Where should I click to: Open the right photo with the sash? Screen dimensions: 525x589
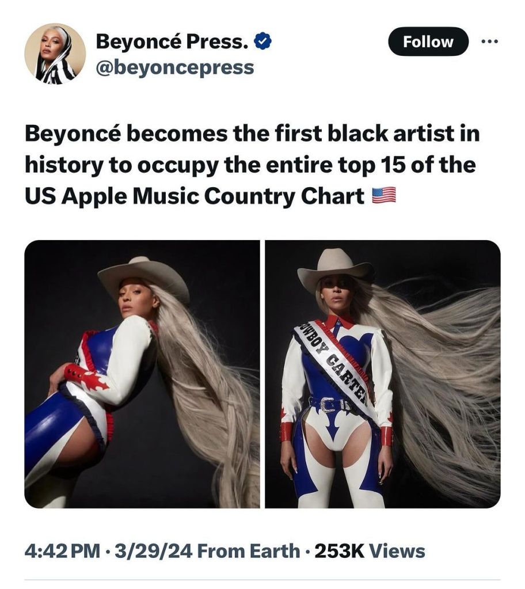(x=382, y=374)
